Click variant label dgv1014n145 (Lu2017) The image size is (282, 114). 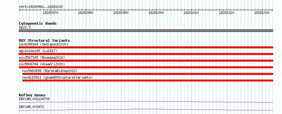tap(38, 51)
